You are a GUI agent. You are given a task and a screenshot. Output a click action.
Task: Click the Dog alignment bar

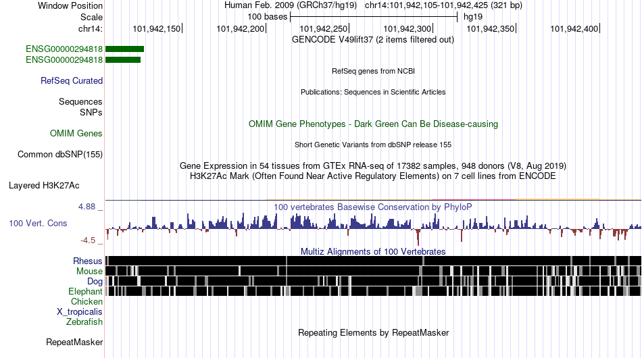point(373,281)
